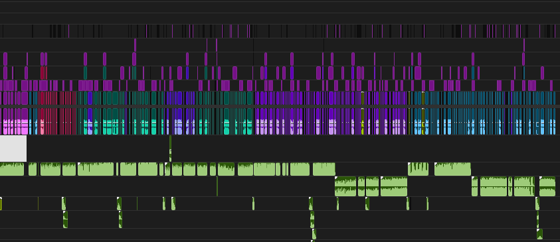Viewport: 560px width, 242px height.
Task: Select the last stereo clip at the right end of the second audio track
Action: [x=547, y=186]
